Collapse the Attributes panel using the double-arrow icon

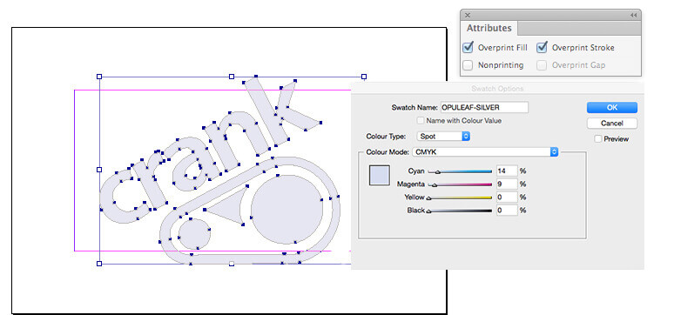tap(633, 15)
